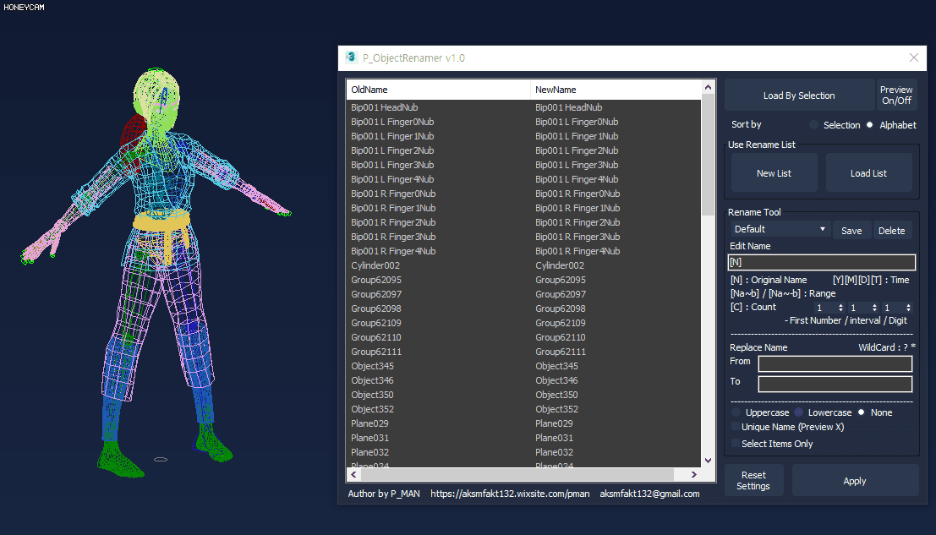The width and height of the screenshot is (936, 535).
Task: Select the Lowercase radio button
Action: point(799,412)
